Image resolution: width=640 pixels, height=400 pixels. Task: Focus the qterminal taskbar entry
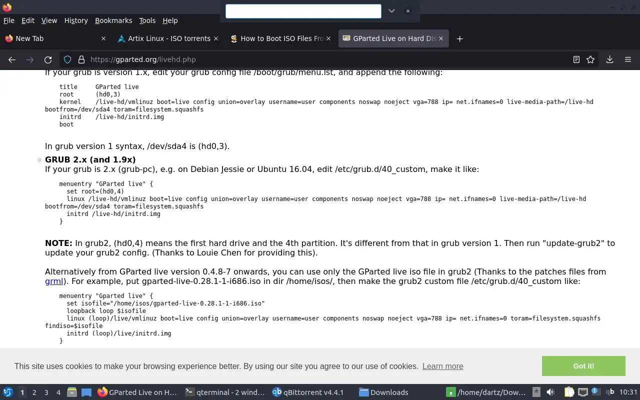point(225,392)
